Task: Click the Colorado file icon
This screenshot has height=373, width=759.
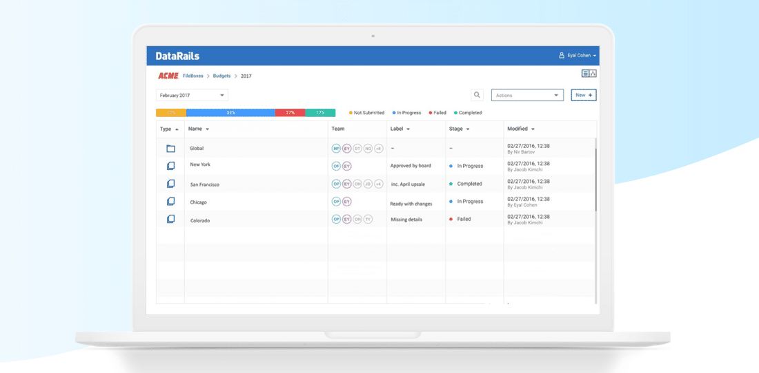Action: click(170, 219)
